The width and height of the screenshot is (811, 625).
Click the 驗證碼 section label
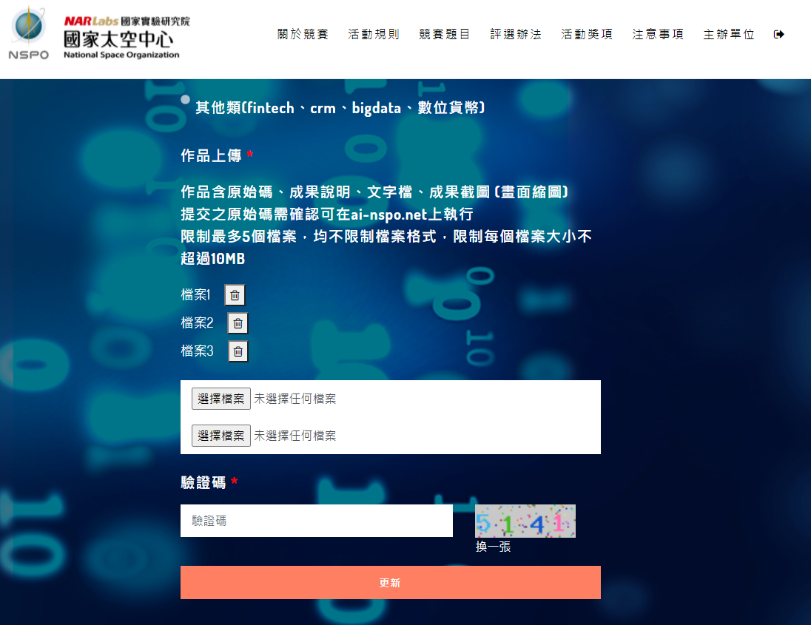pos(203,483)
